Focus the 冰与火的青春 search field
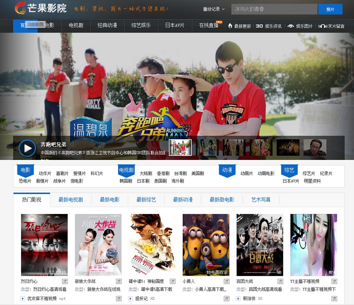This screenshot has height=305, width=354. pos(274,9)
